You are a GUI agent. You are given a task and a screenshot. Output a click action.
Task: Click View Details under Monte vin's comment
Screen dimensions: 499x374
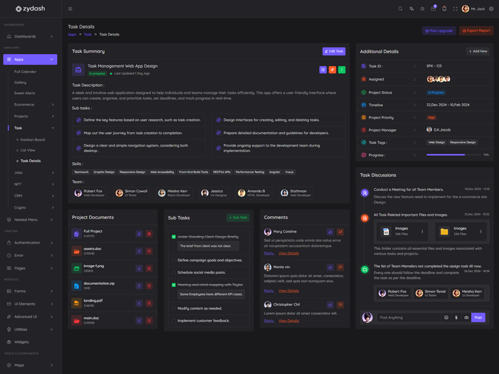point(289,290)
